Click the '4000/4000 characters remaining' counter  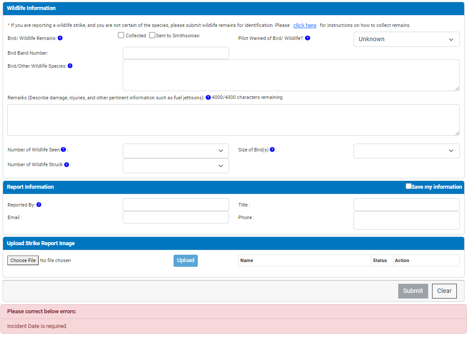[247, 97]
